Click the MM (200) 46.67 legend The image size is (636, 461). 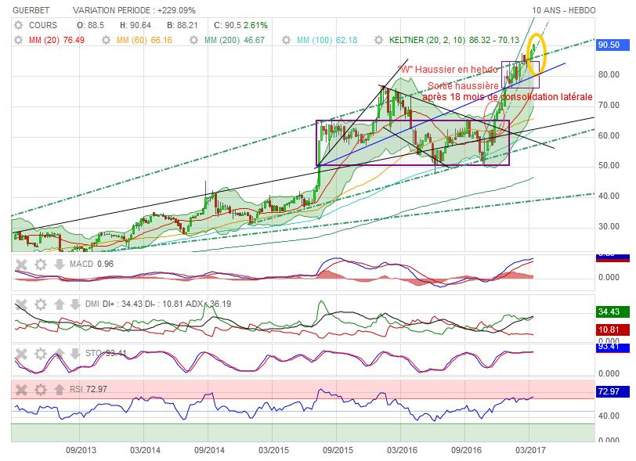[234, 40]
